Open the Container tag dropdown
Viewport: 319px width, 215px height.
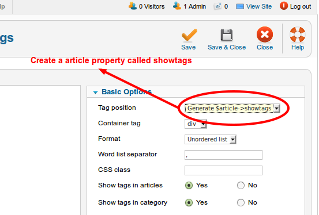pyautogui.click(x=196, y=124)
